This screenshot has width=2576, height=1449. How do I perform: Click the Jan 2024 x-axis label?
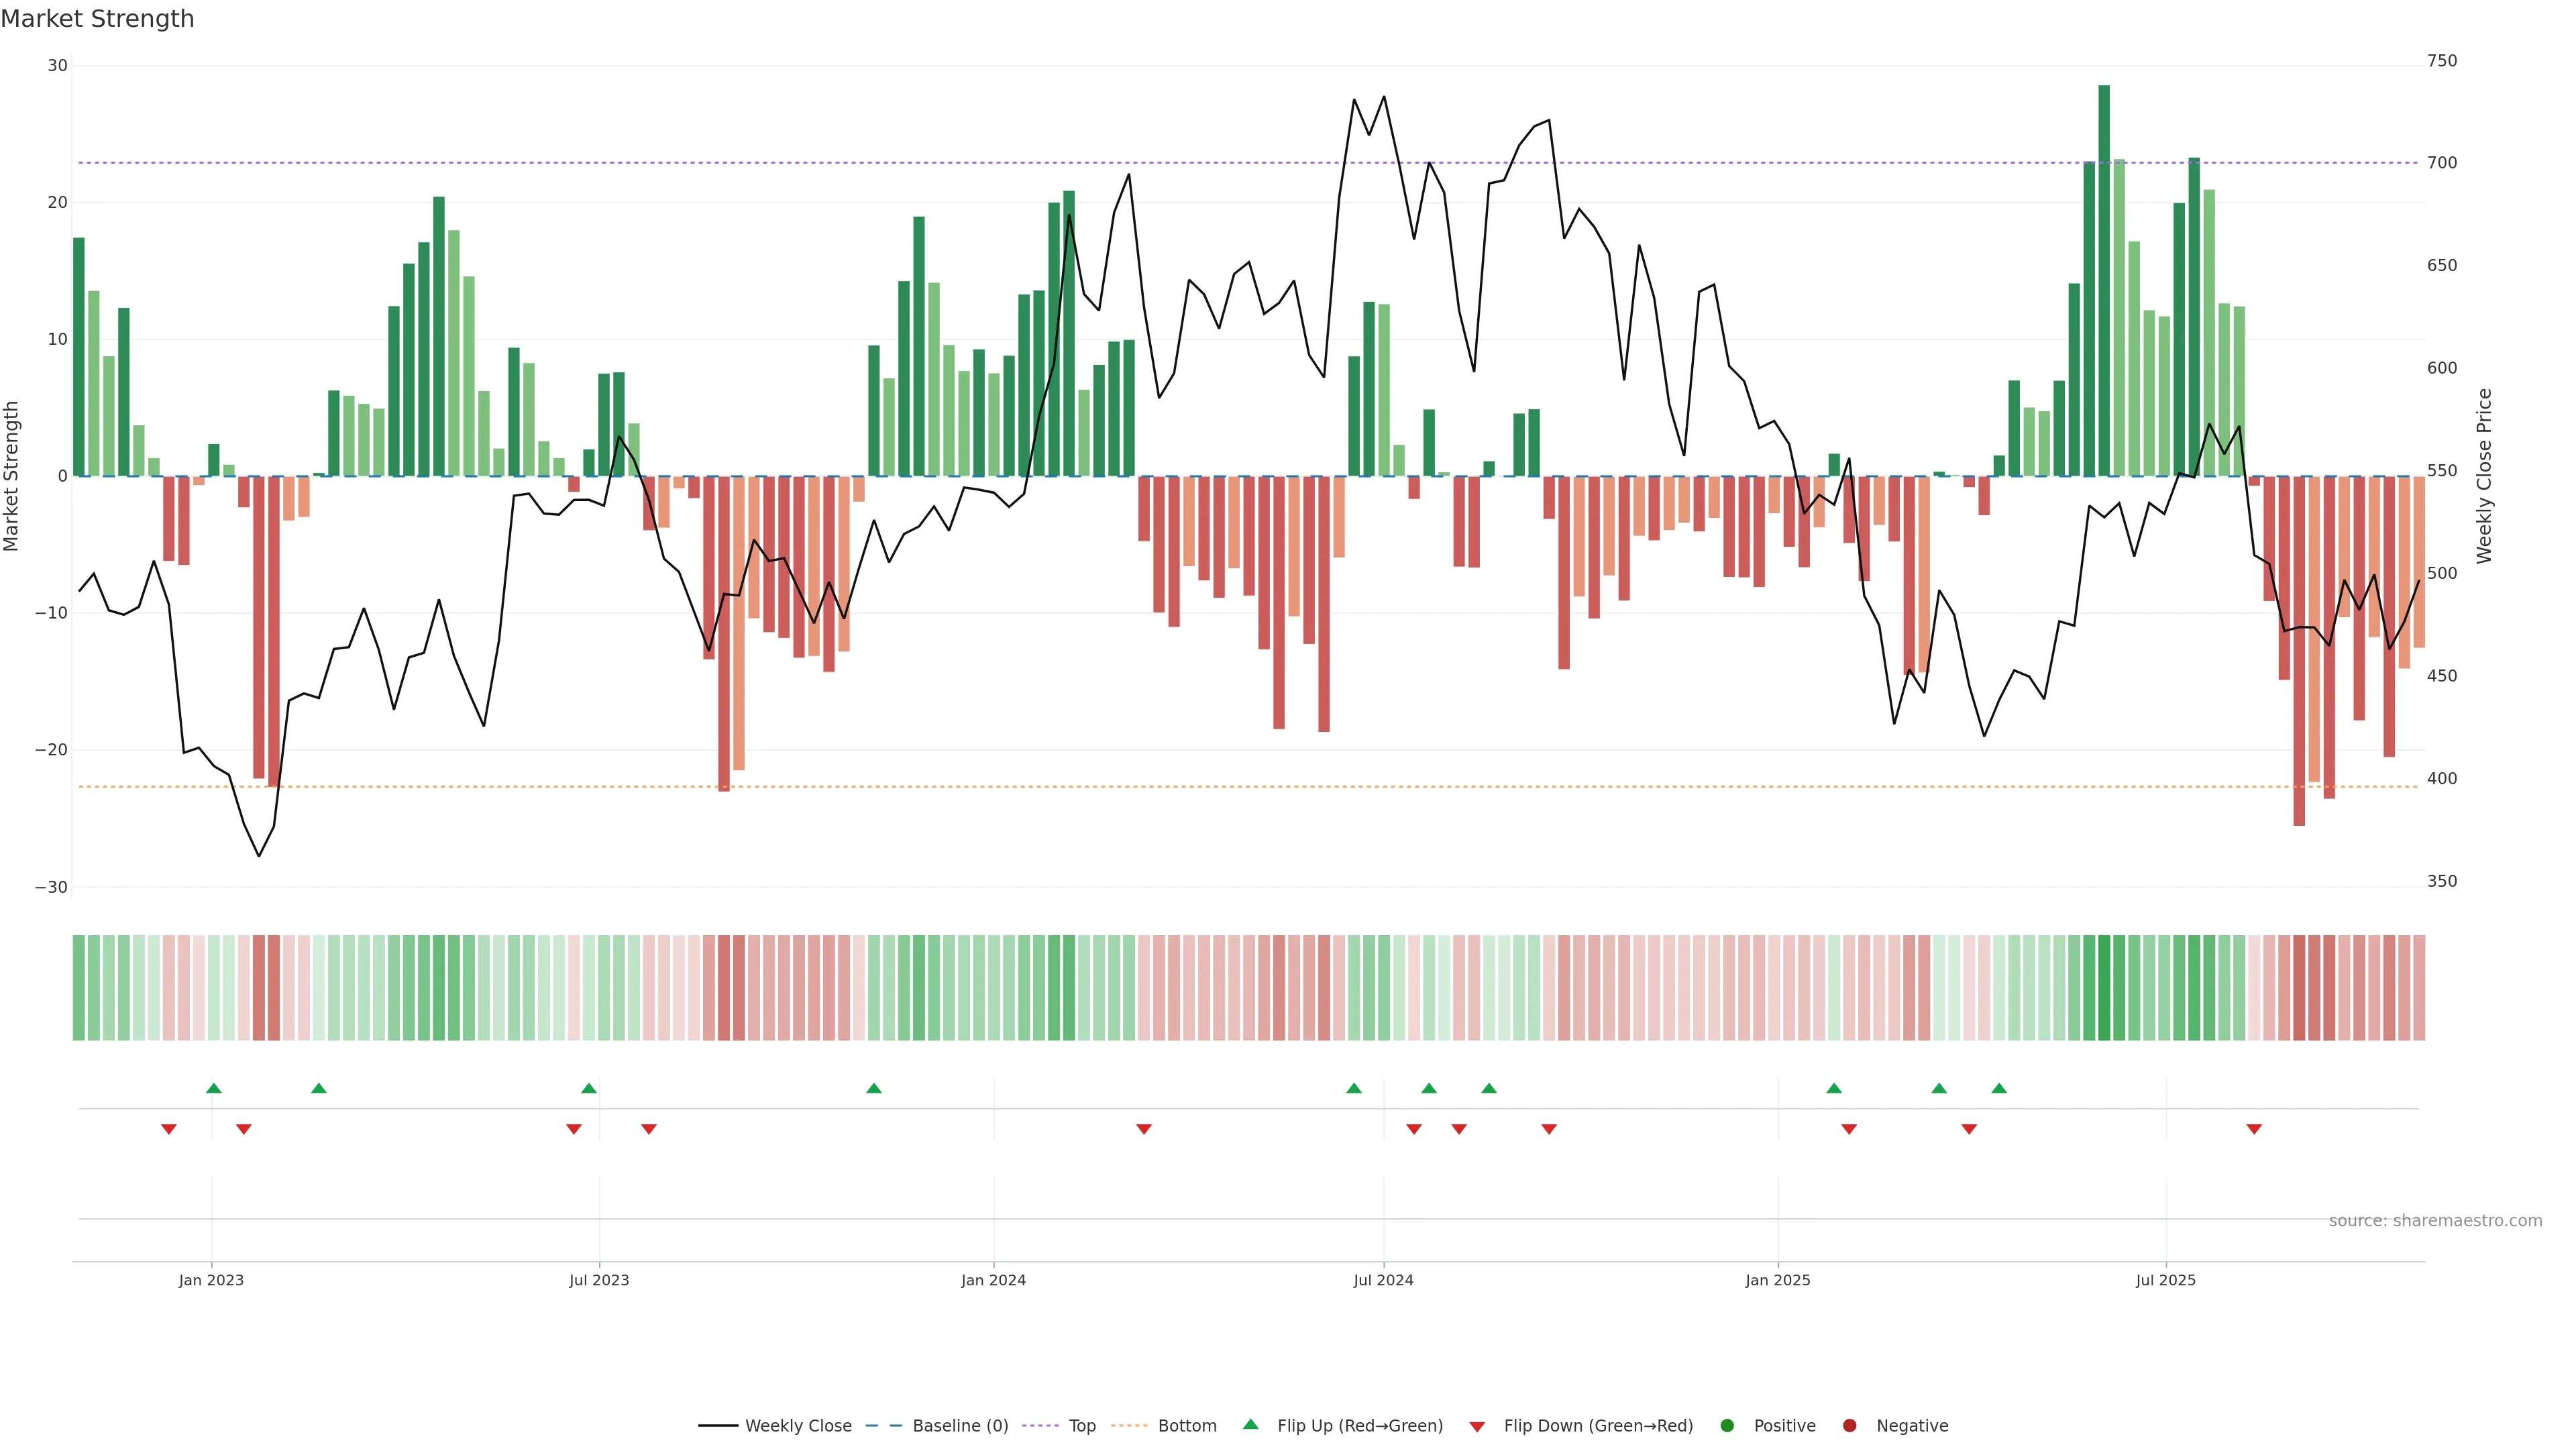coord(993,1280)
